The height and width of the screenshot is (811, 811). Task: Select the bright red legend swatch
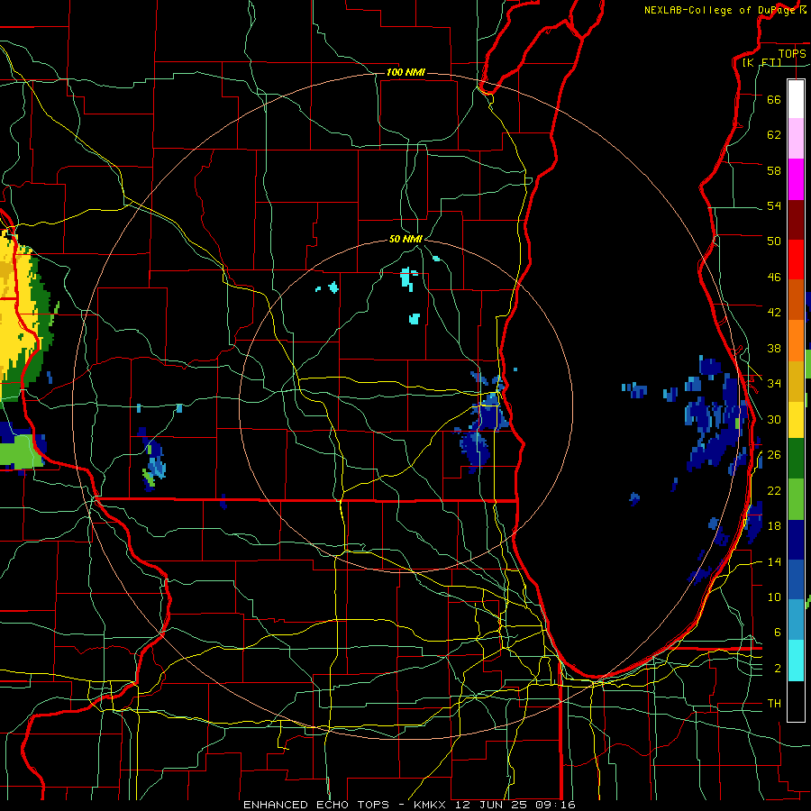click(x=796, y=260)
